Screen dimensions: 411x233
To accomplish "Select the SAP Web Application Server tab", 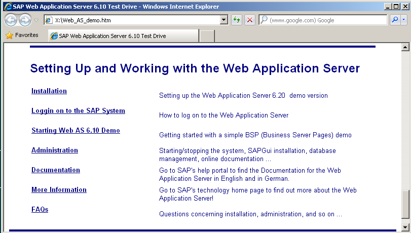I will [x=123, y=36].
